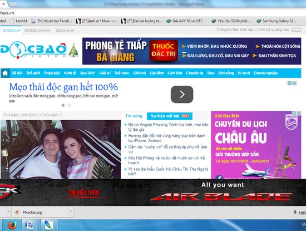Open the 'Giải trí' menu section
Screen dimensions: 306x231
coord(105,73)
